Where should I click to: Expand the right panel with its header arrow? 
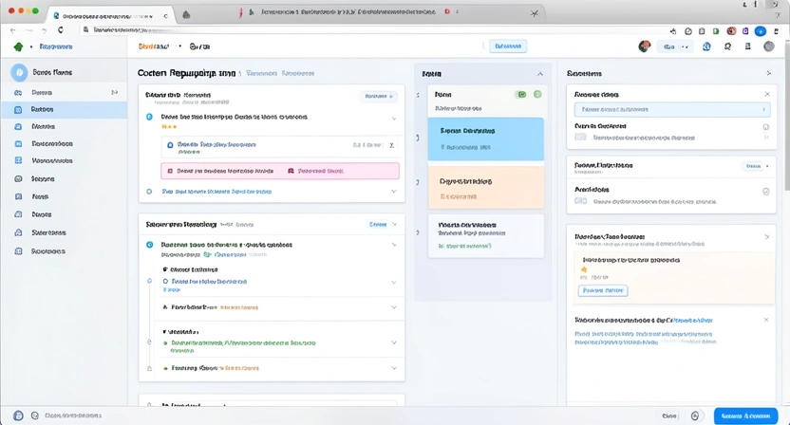pos(769,73)
